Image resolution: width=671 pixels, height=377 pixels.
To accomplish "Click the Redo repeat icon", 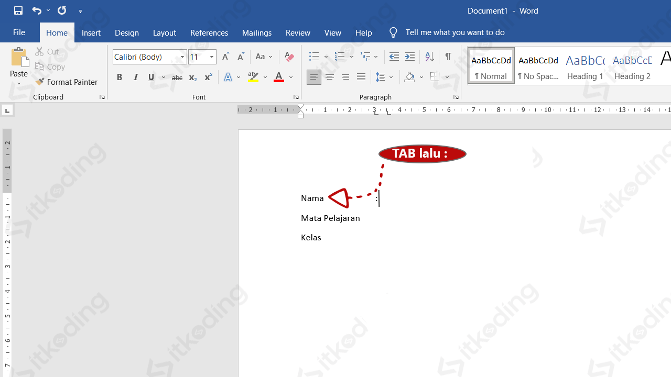I will [x=62, y=10].
